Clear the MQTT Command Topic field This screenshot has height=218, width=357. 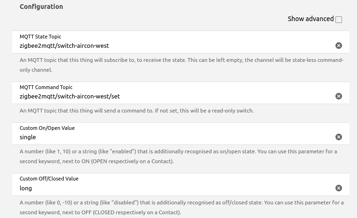(x=339, y=96)
